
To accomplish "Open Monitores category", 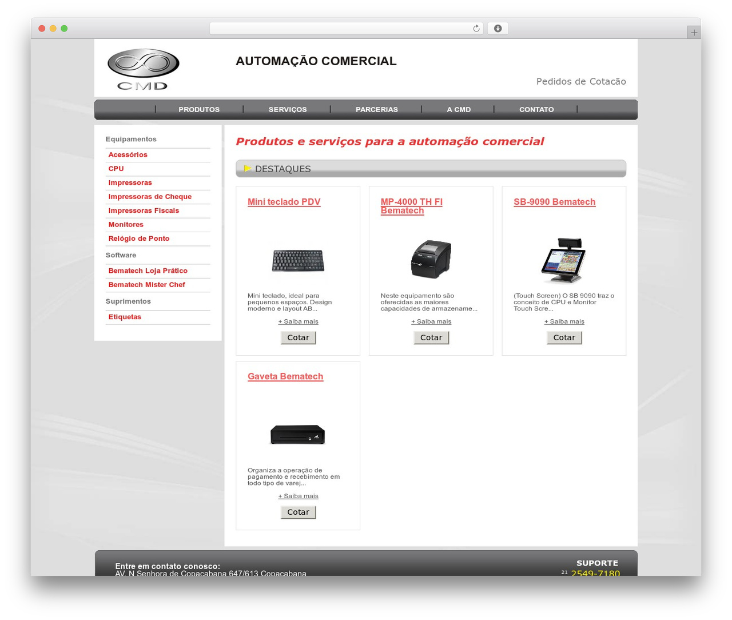I will pyautogui.click(x=126, y=225).
